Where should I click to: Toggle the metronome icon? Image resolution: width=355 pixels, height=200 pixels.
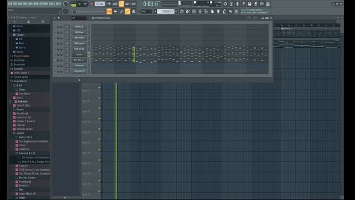(x=109, y=4)
